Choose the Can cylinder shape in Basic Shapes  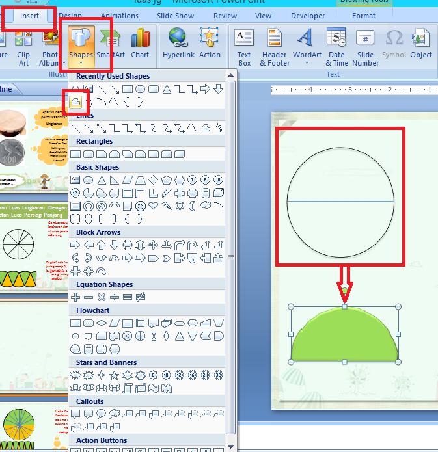pyautogui.click(x=206, y=193)
